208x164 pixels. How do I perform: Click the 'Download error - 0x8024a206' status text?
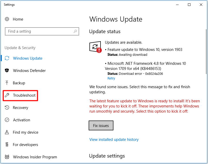tap(141, 74)
